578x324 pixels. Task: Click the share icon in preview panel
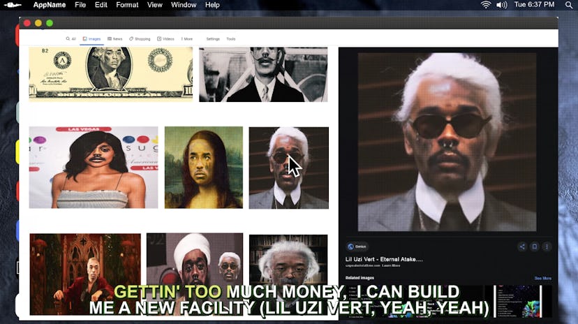522,246
